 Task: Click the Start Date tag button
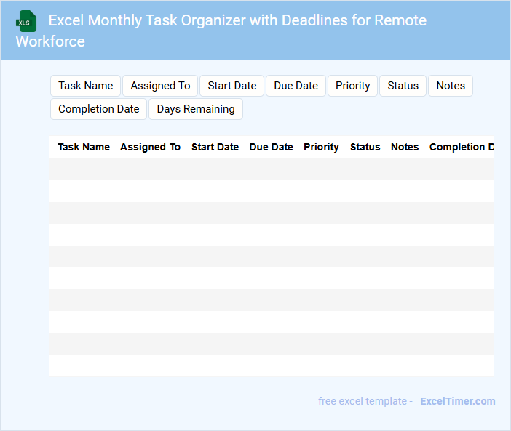[x=232, y=86]
